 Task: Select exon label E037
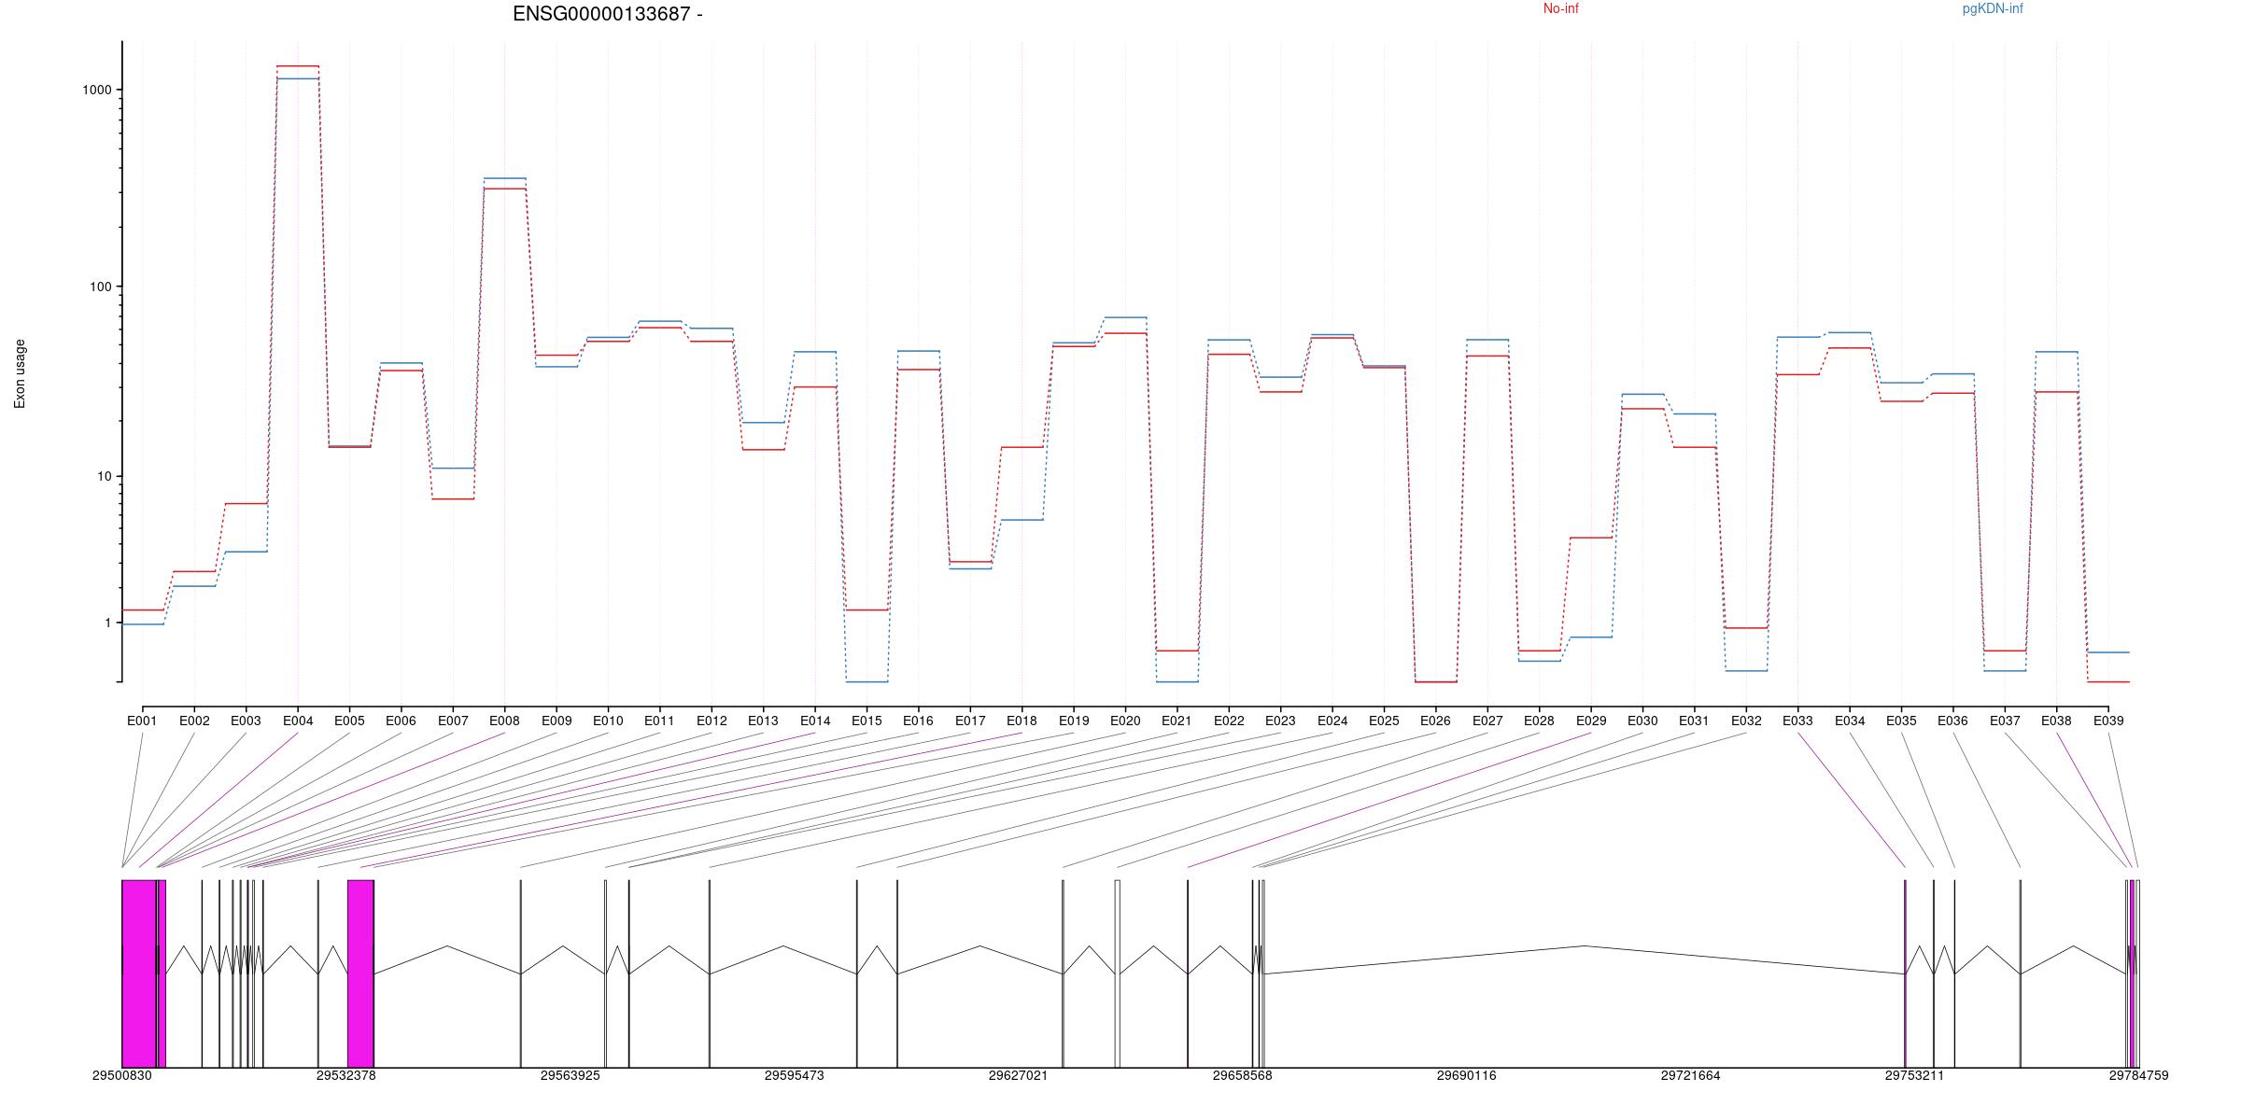point(2005,721)
